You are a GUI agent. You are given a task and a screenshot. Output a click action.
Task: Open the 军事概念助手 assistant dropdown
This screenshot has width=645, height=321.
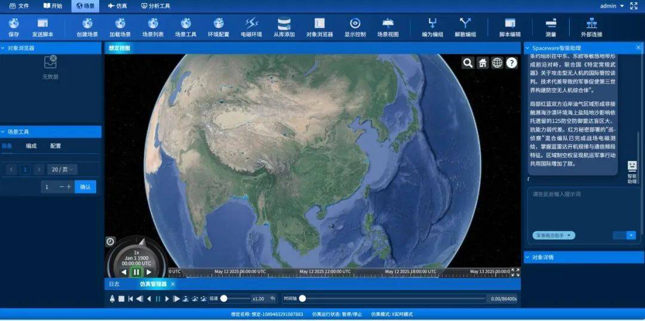pyautogui.click(x=554, y=236)
